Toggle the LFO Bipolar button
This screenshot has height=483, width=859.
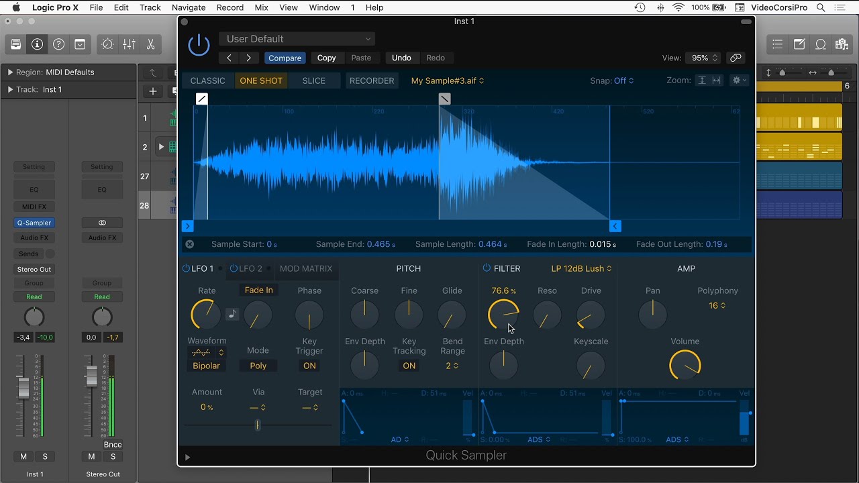tap(206, 366)
